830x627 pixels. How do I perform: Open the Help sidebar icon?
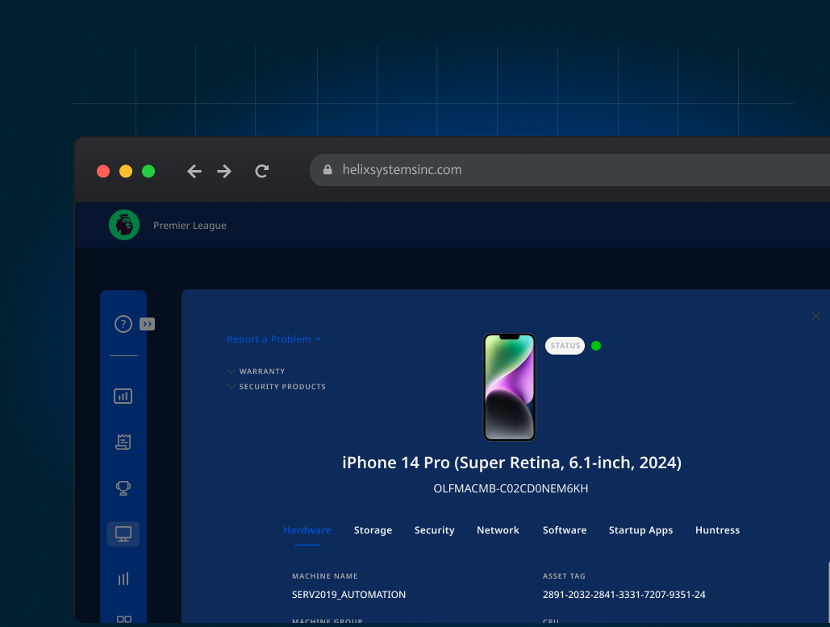[123, 323]
